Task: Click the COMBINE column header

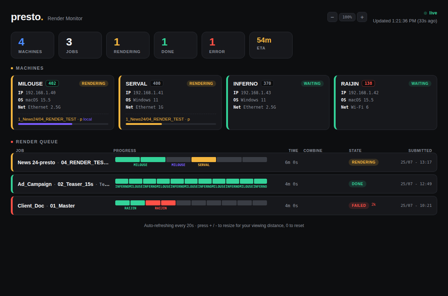Action: [x=313, y=151]
